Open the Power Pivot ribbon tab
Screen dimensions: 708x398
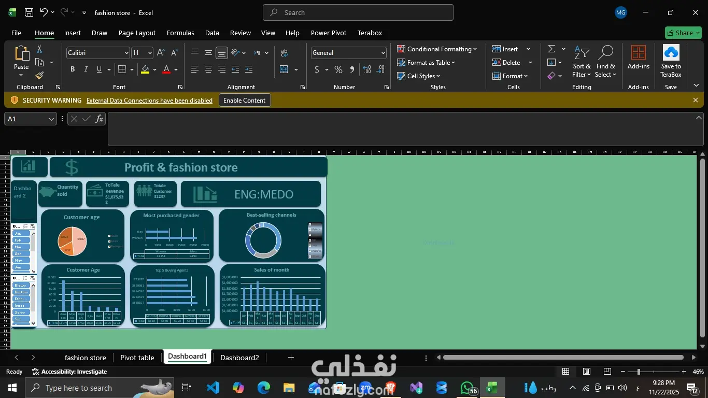329,33
